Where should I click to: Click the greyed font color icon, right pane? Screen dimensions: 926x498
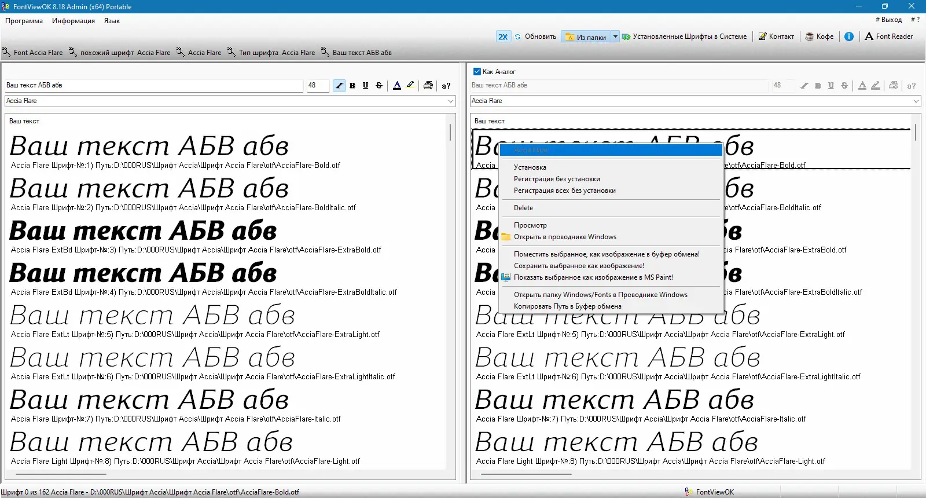[x=862, y=86]
